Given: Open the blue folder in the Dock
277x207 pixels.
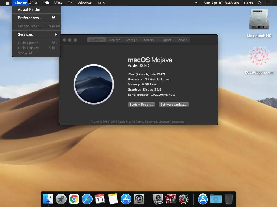Looking at the screenshot, I should (x=216, y=199).
